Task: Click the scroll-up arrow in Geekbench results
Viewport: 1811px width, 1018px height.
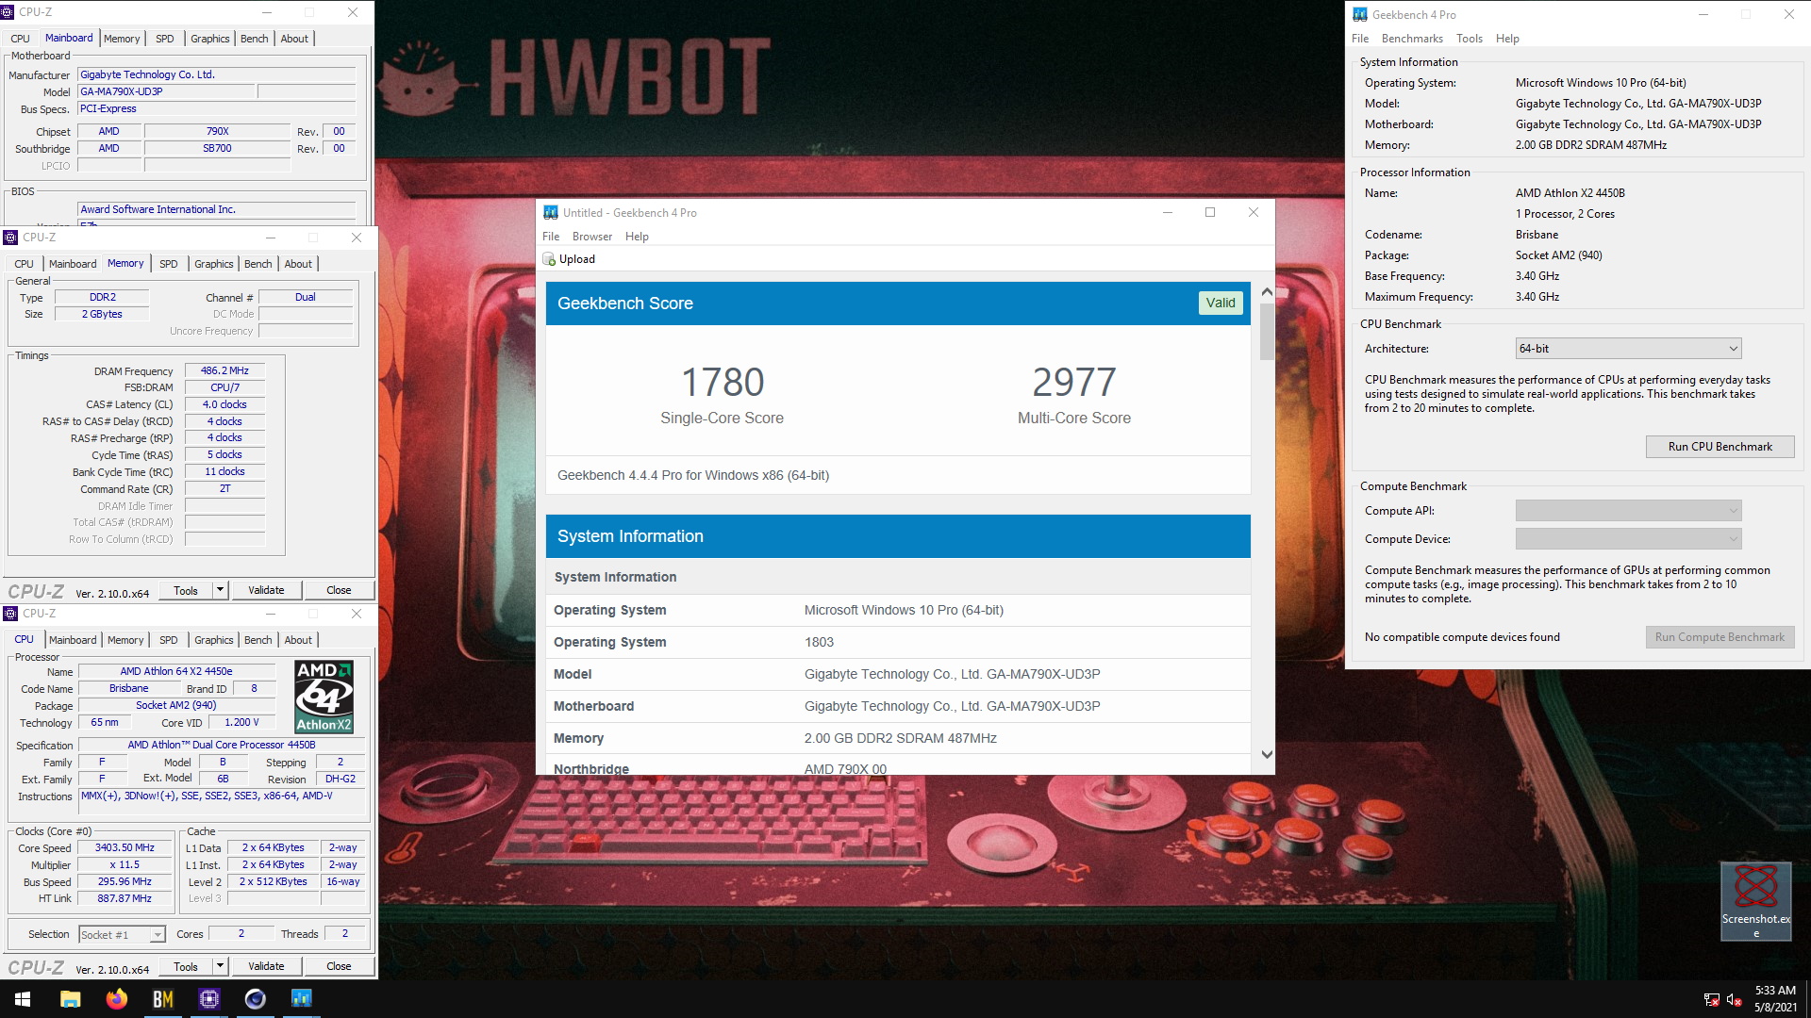Action: [1267, 292]
